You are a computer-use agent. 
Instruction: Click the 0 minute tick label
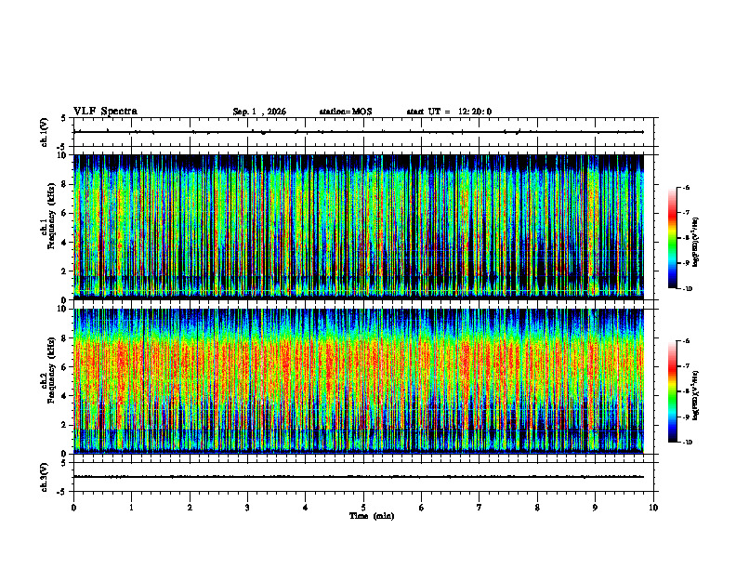73,508
